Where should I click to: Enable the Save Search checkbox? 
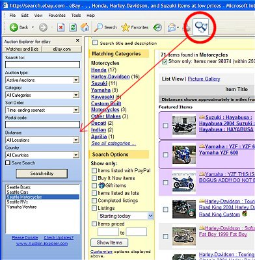click(8, 162)
